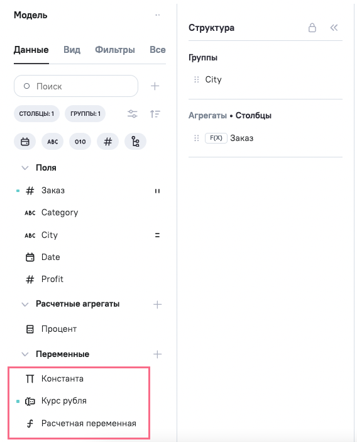Click the plus icon next to search
357x442 pixels.
pyautogui.click(x=155, y=86)
